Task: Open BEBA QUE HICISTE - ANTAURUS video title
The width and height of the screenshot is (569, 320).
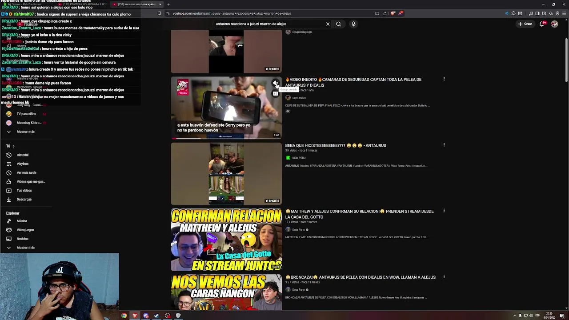Action: coord(336,145)
